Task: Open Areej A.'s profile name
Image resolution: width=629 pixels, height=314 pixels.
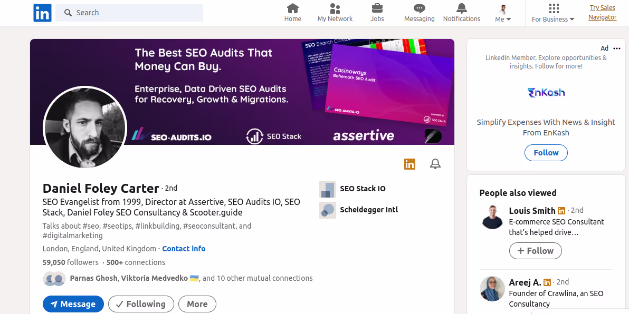Action: pyautogui.click(x=525, y=282)
